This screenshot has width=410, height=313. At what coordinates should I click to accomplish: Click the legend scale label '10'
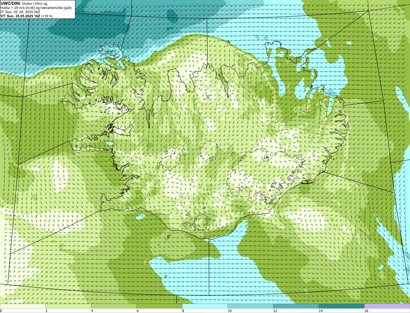[230, 311]
